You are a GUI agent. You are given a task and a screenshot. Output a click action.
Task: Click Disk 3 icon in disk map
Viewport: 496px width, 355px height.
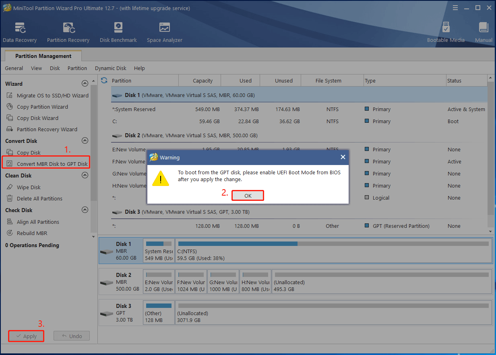[x=107, y=313]
